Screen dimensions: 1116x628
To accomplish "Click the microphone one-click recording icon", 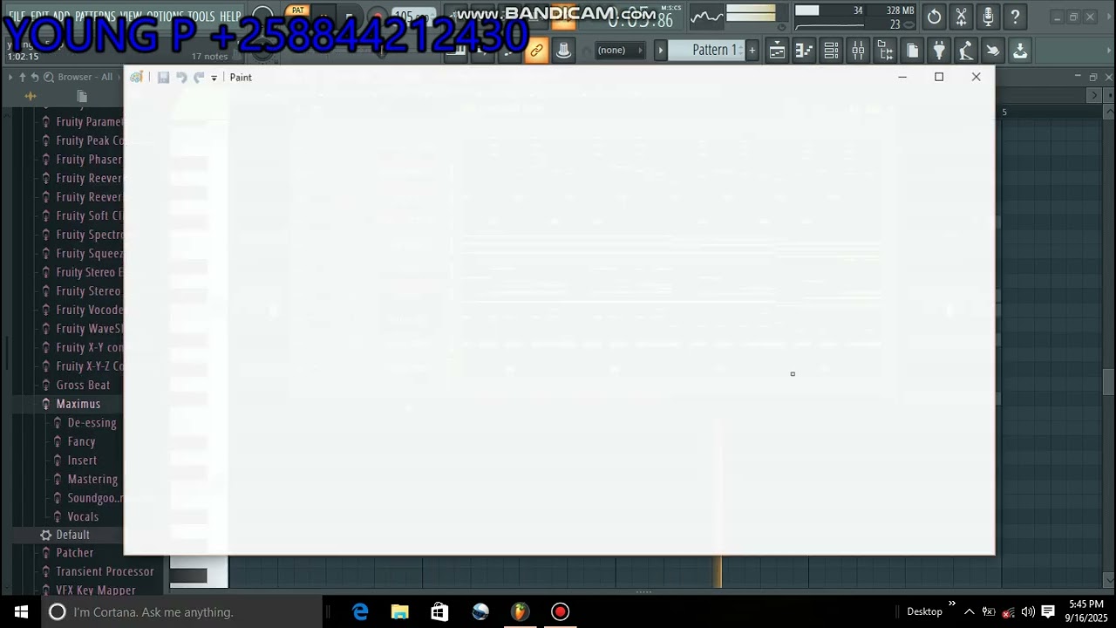I will [988, 17].
